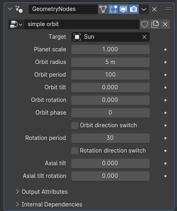Animate the Planet scale property dot
This screenshot has width=177, height=211.
[165, 49]
